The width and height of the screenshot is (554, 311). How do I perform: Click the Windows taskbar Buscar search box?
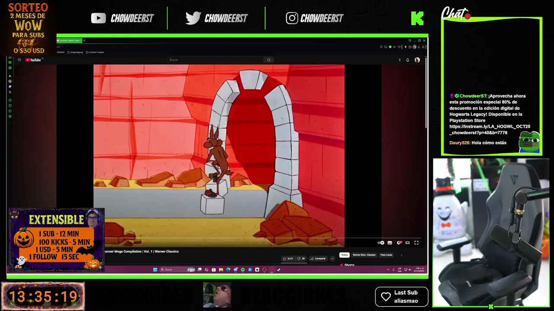click(177, 270)
